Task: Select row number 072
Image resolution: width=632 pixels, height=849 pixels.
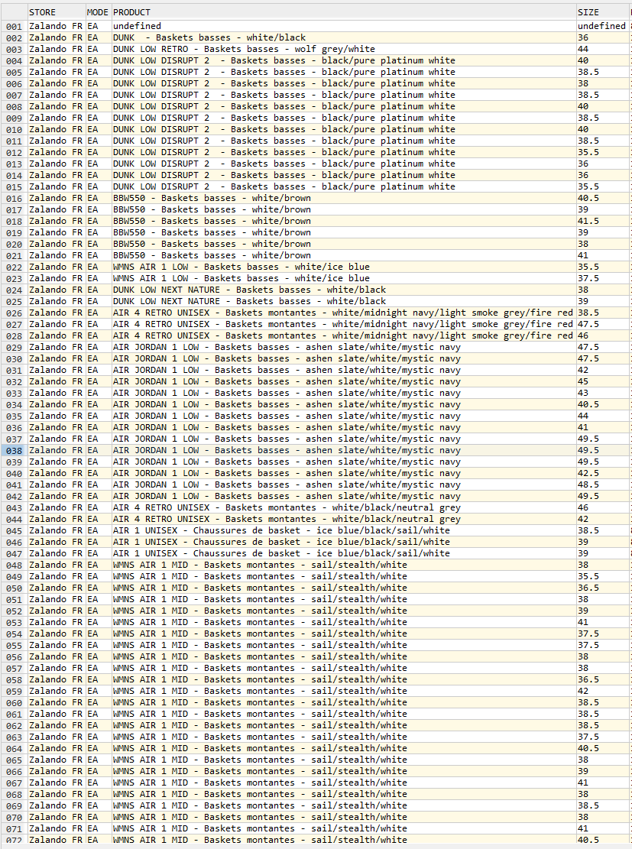Action: (x=14, y=841)
